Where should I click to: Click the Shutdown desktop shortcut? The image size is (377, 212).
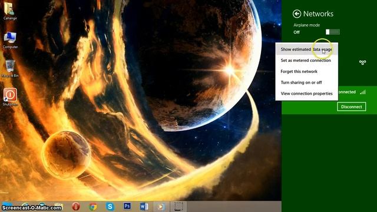coord(10,97)
